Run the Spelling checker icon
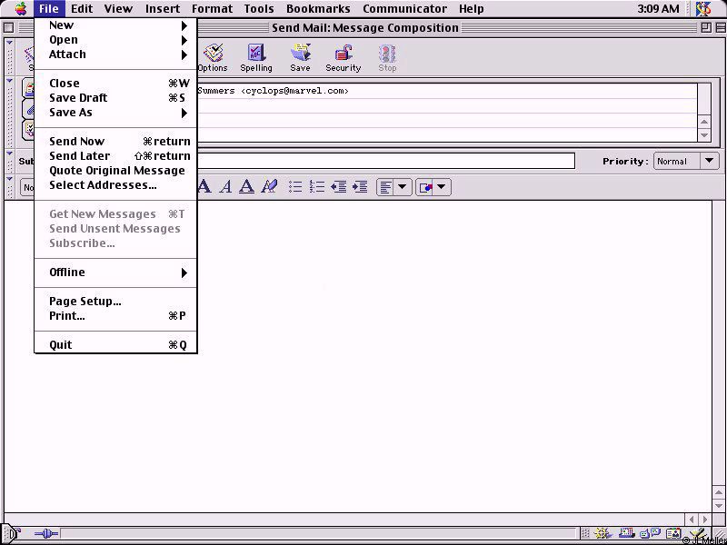This screenshot has width=727, height=545. point(256,58)
